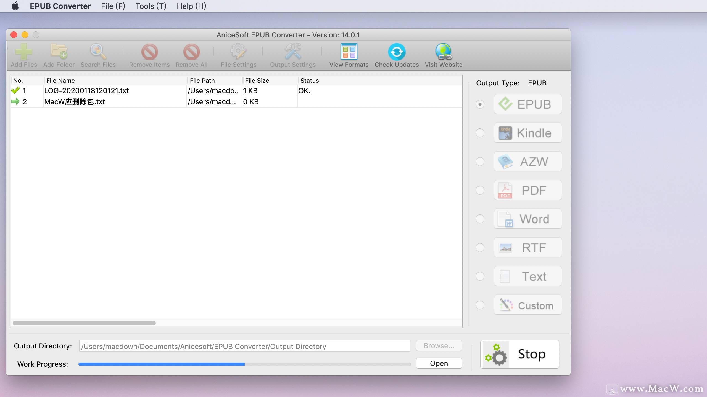Open the Tools menu
The width and height of the screenshot is (707, 397).
(151, 6)
